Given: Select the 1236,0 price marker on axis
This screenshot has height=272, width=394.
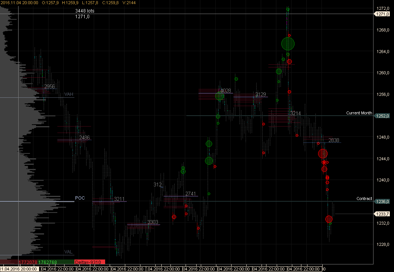Looking at the screenshot, I should pyautogui.click(x=383, y=202).
